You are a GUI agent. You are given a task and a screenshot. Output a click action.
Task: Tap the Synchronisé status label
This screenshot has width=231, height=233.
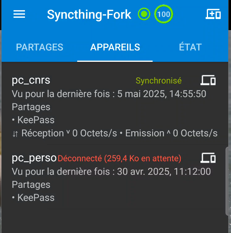(x=158, y=81)
